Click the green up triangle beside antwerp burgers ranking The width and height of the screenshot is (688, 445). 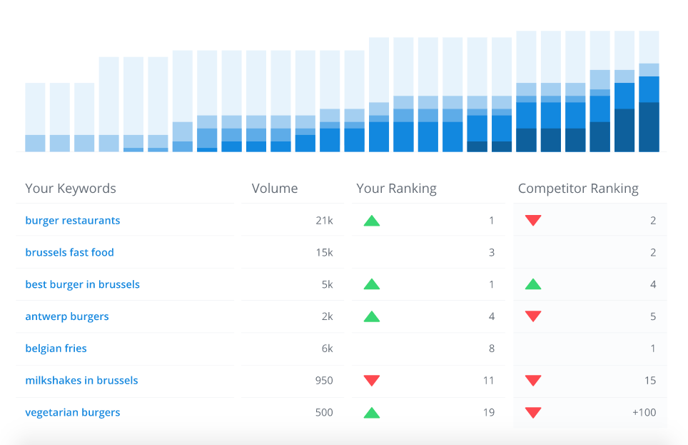(371, 316)
